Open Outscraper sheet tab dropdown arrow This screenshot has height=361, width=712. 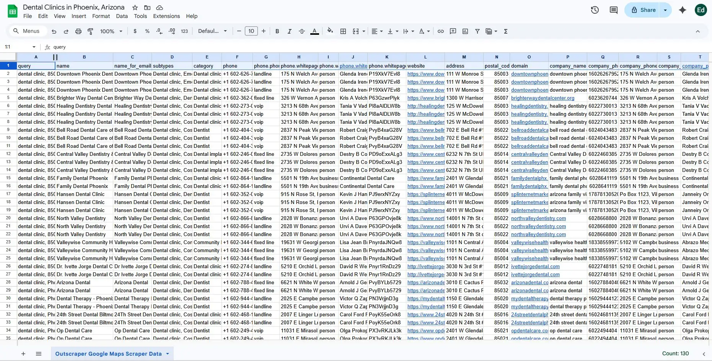[168, 354]
